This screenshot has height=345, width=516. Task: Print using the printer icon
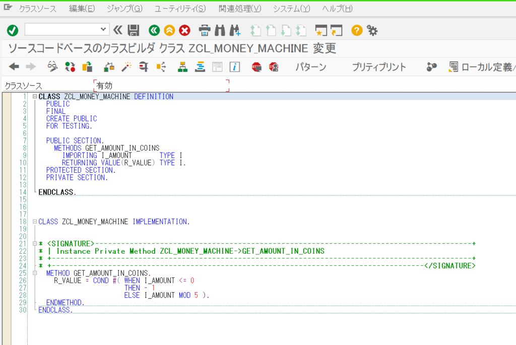pyautogui.click(x=205, y=30)
